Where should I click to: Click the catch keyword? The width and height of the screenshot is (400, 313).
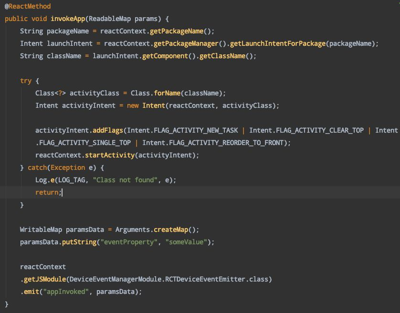(37, 167)
